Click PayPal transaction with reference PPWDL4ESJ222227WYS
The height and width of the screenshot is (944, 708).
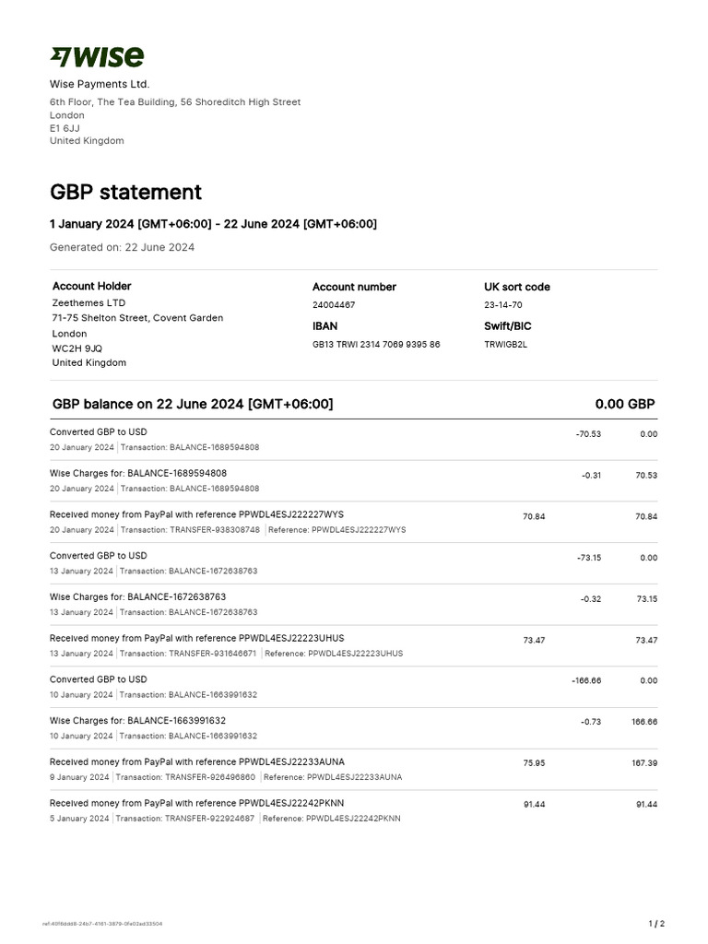tap(196, 514)
